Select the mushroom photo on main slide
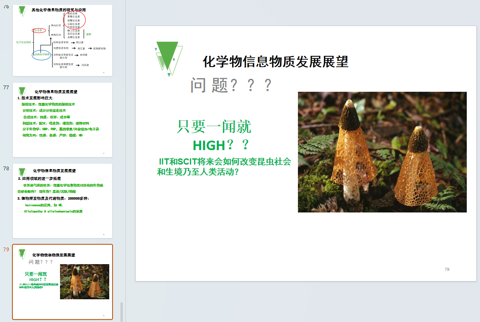480x322 pixels. coord(382,152)
